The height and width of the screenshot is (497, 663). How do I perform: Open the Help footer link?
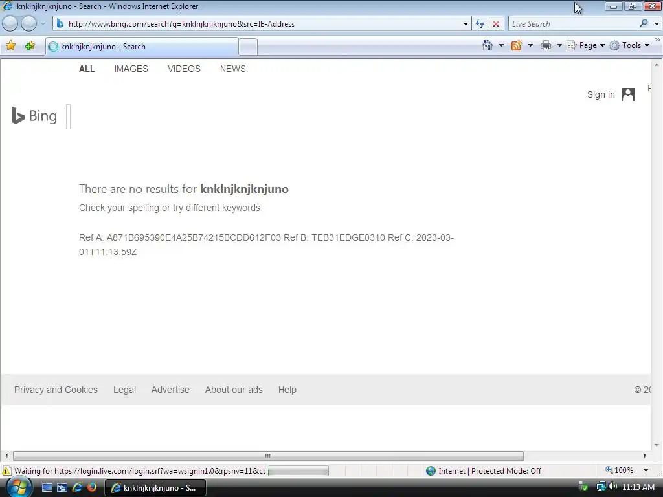pos(287,390)
